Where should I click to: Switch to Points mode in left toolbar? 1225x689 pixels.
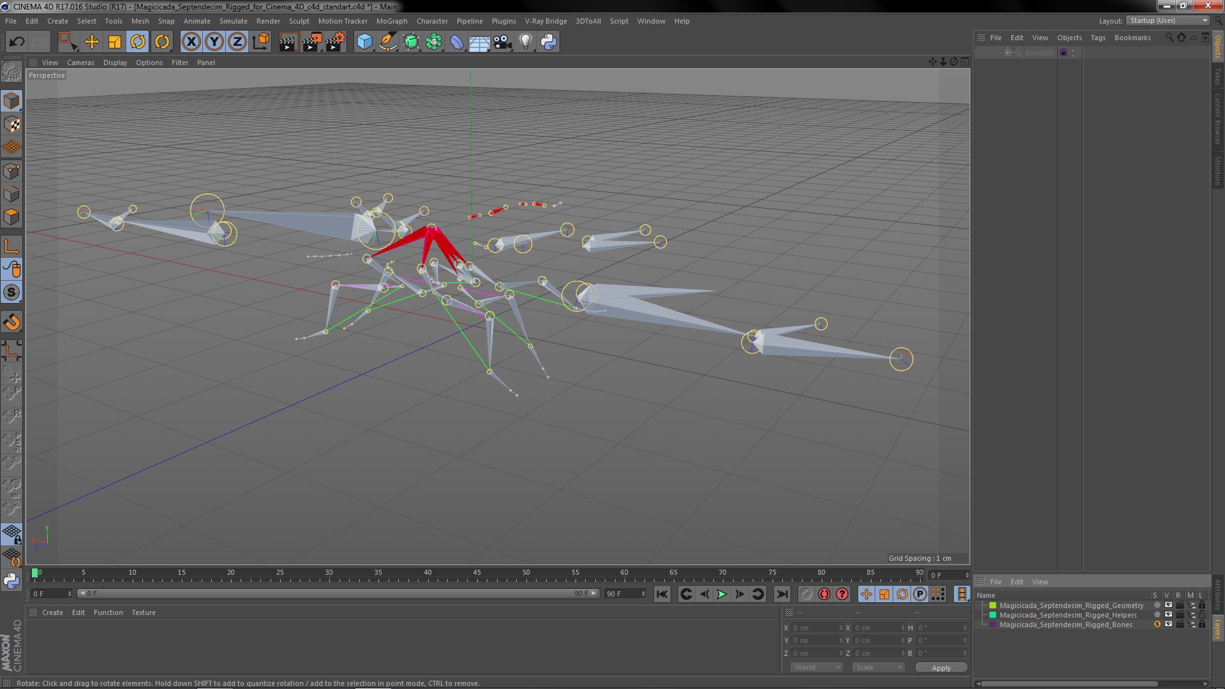pyautogui.click(x=11, y=170)
